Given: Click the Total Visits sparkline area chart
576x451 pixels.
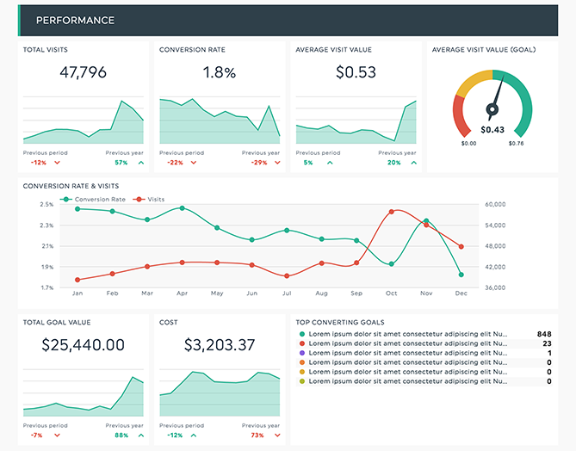Looking at the screenshot, I should (84, 125).
